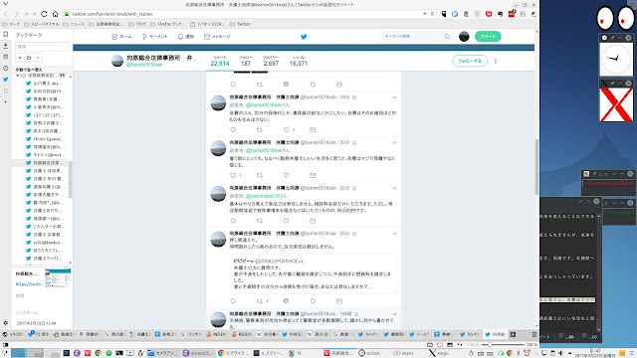Image resolution: width=637 pixels, height=358 pixels.
Task: Retweet the 25分 tweet with quoted question
Action: tap(260, 301)
